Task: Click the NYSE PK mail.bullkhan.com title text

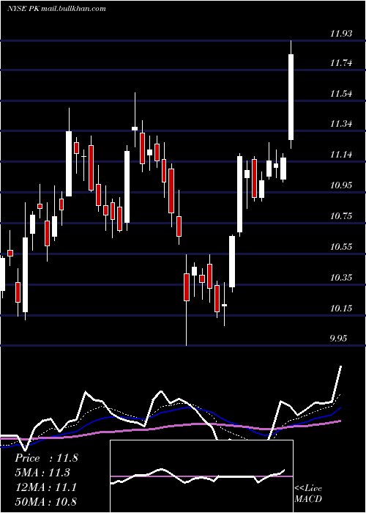Action: pos(56,9)
